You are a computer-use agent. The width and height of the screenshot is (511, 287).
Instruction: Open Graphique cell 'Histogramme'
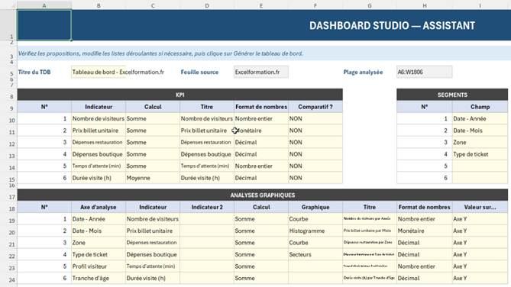pos(315,231)
